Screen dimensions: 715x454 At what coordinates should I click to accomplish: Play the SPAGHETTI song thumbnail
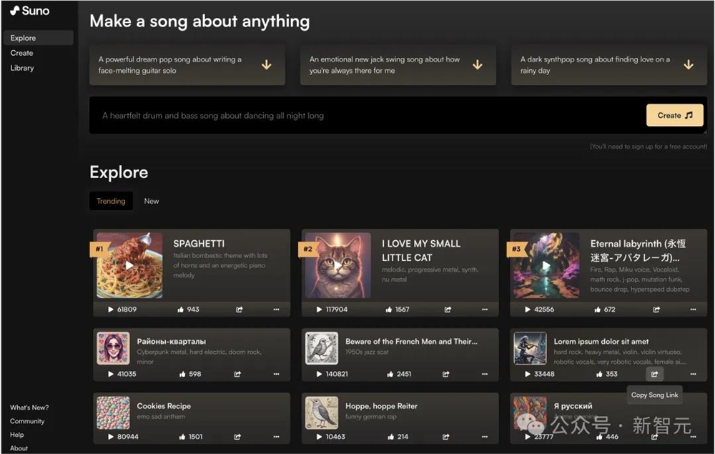[129, 265]
